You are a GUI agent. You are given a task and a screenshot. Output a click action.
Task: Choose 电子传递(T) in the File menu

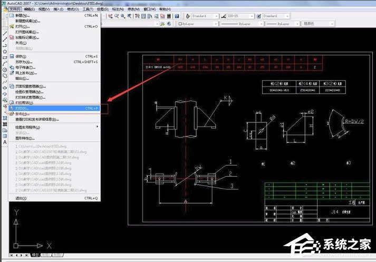point(54,67)
